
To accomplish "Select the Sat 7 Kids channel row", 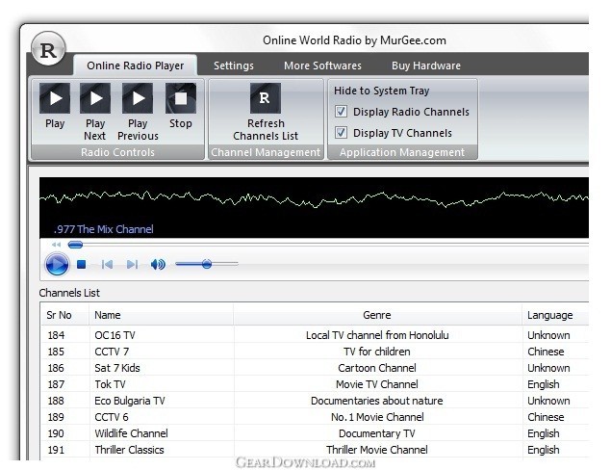I will (x=315, y=368).
